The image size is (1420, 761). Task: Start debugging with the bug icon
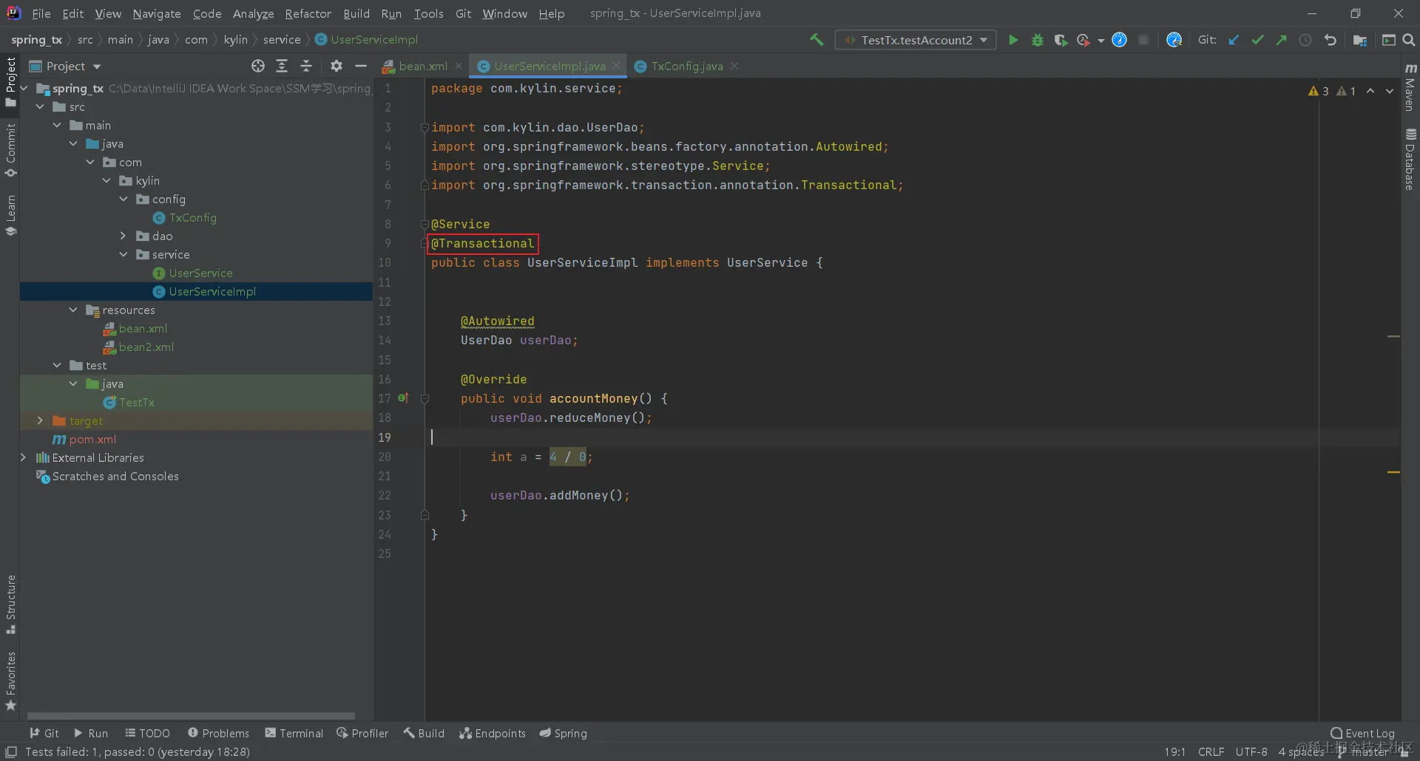point(1038,40)
